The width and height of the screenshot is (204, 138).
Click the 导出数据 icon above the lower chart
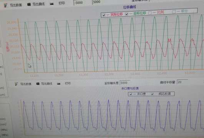(16, 84)
